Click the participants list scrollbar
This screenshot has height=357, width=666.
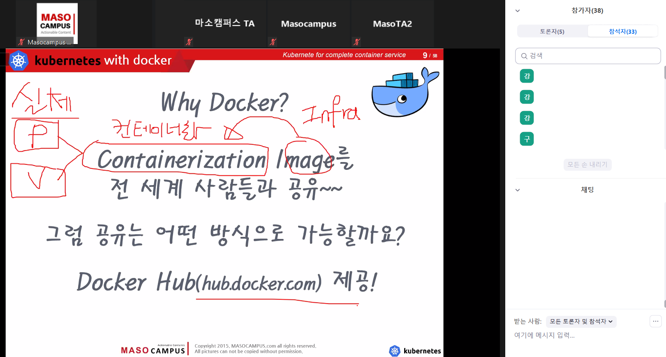click(664, 72)
